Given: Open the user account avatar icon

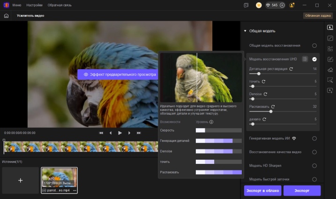Looking at the screenshot, I should click(x=292, y=5).
